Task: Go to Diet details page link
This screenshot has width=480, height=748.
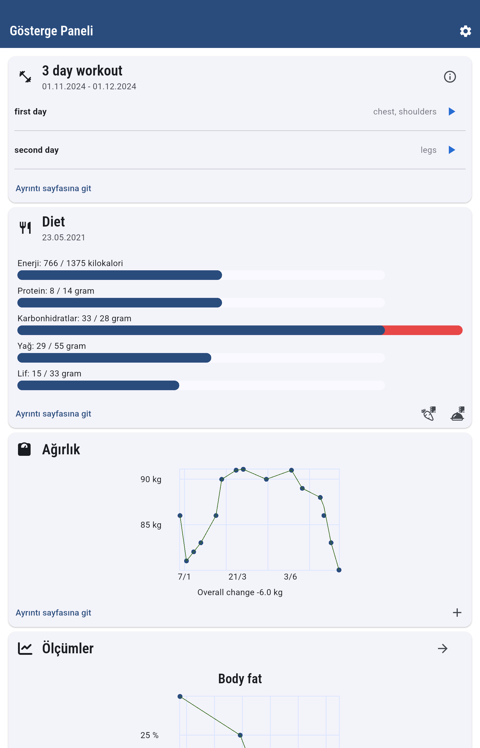Action: pyautogui.click(x=53, y=414)
